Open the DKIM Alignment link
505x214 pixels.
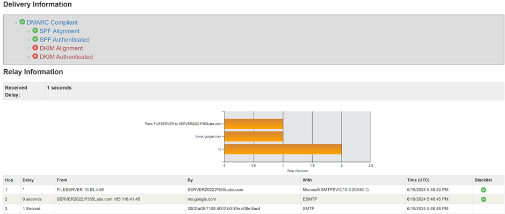(x=61, y=48)
